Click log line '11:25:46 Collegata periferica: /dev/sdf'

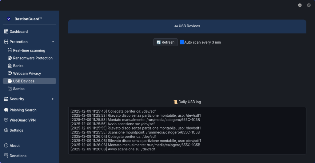113,111
